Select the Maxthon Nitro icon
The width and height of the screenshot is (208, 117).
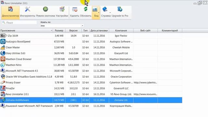click(3, 65)
